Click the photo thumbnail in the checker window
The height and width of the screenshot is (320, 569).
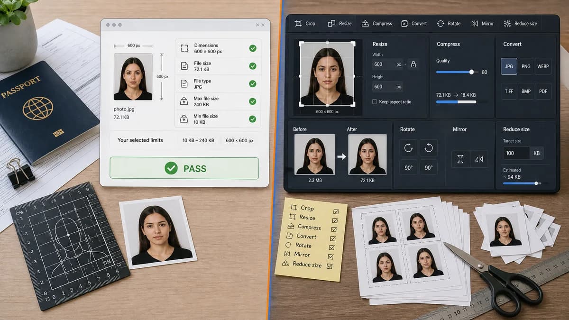(x=133, y=77)
